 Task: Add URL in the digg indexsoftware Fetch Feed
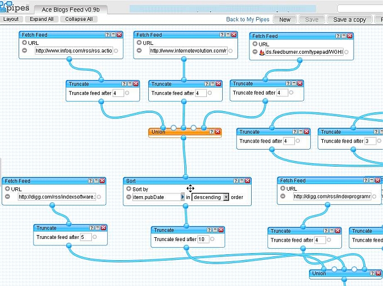click(7, 189)
